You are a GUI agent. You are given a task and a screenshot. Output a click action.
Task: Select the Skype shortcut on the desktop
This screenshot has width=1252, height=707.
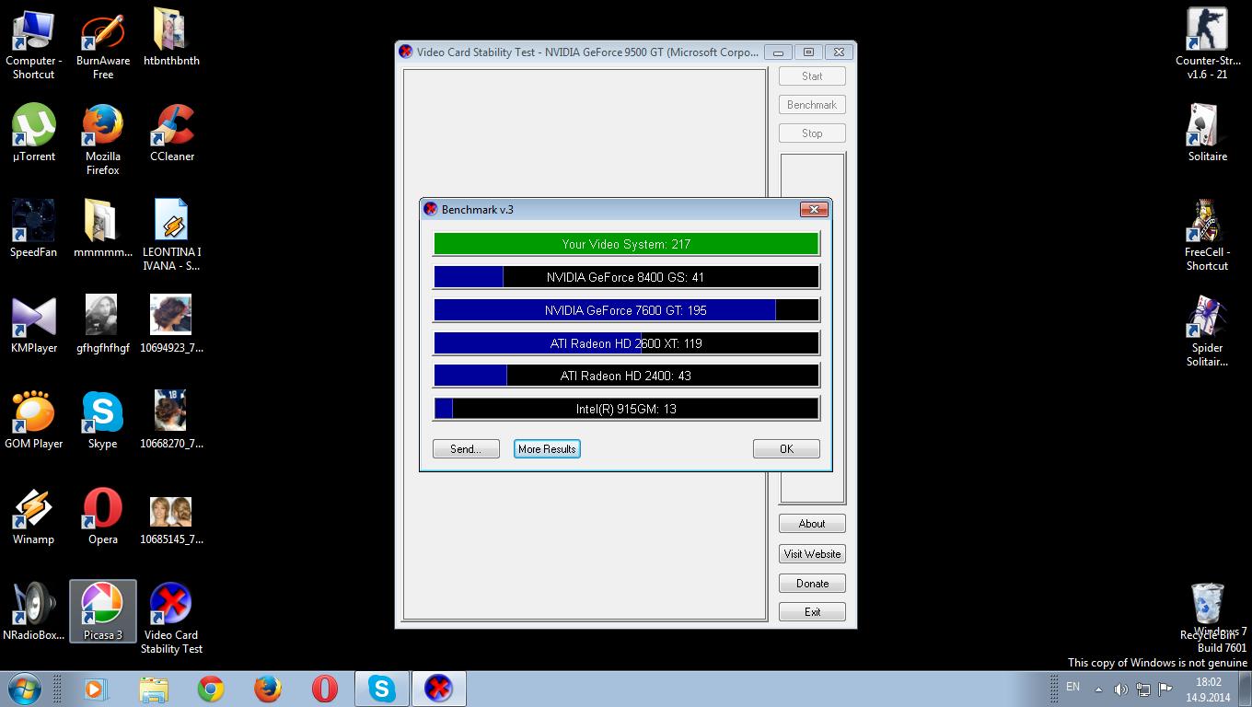103,420
